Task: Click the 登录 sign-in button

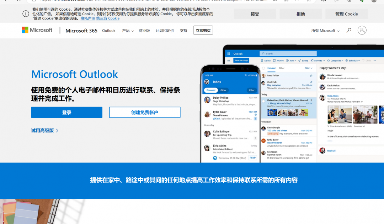Action: point(66,112)
